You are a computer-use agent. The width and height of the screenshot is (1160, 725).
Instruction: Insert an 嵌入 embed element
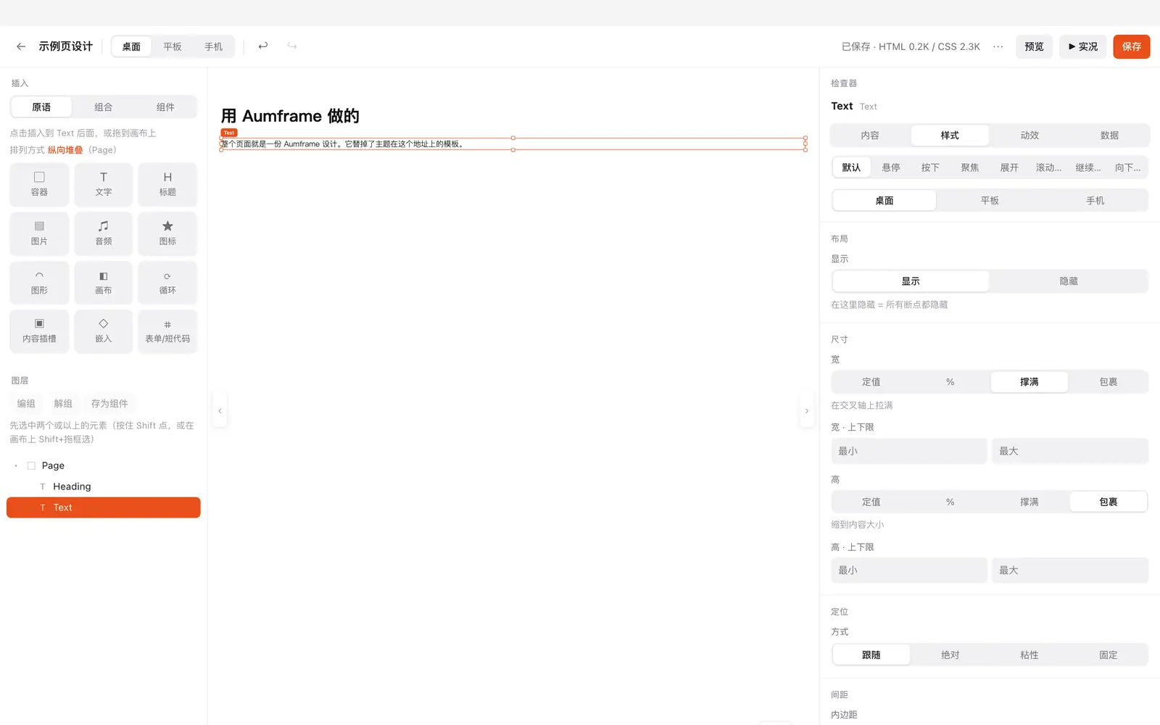[x=104, y=331]
